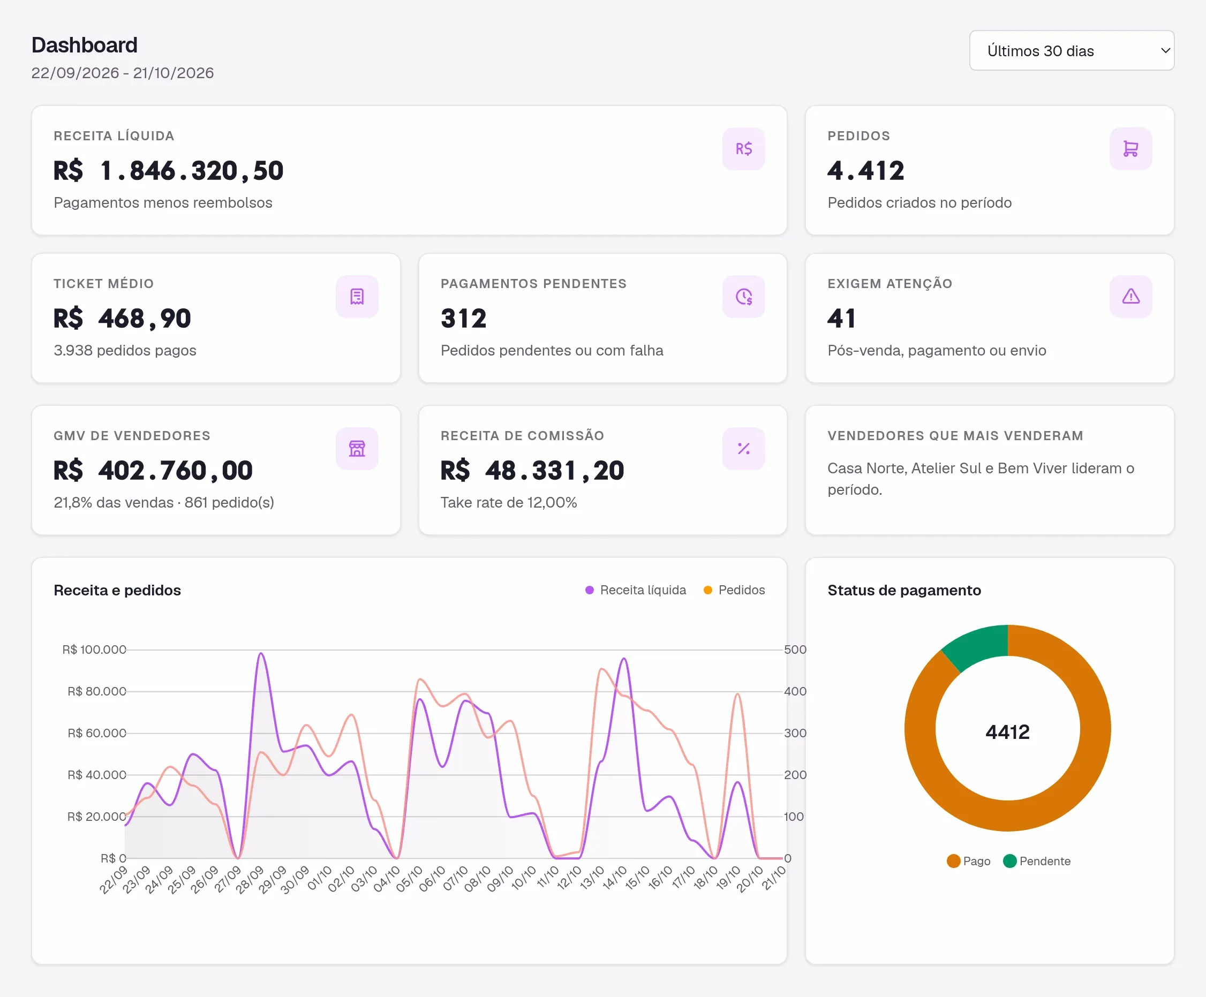Click the 41 attention-required value
This screenshot has width=1206, height=997.
(x=841, y=318)
